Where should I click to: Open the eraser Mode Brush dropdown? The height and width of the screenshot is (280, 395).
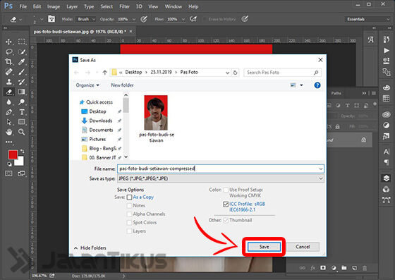86,19
